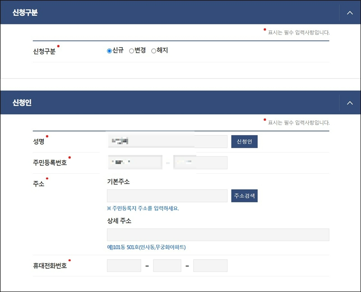This screenshot has width=361, height=292.
Task: Click the 주소검색 address search button
Action: [x=244, y=196]
